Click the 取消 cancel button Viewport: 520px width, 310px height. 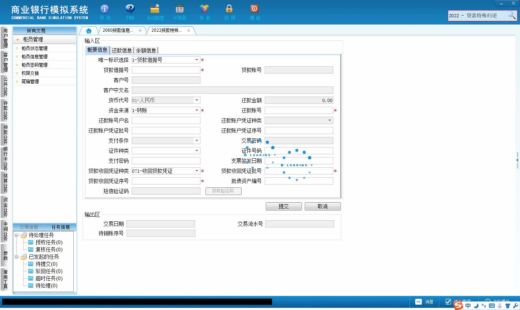click(x=322, y=206)
